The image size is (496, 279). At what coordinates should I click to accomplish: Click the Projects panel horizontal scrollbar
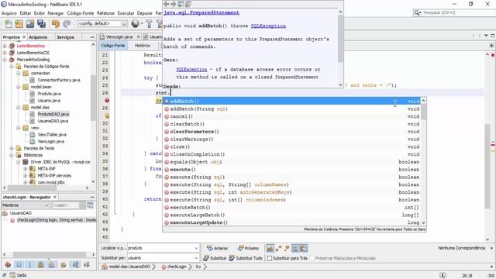[46, 188]
